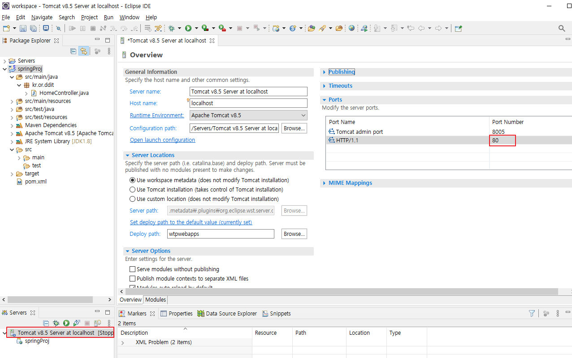Viewport: 572px width, 358px height.
Task: Click Open launch configuration link
Action: [x=162, y=140]
